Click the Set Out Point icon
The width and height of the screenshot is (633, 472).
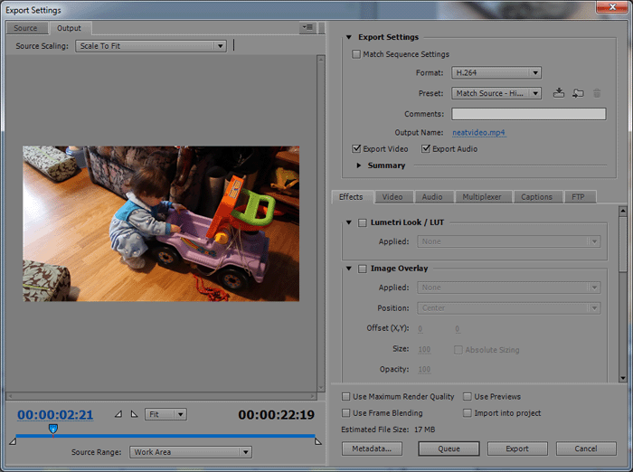134,414
